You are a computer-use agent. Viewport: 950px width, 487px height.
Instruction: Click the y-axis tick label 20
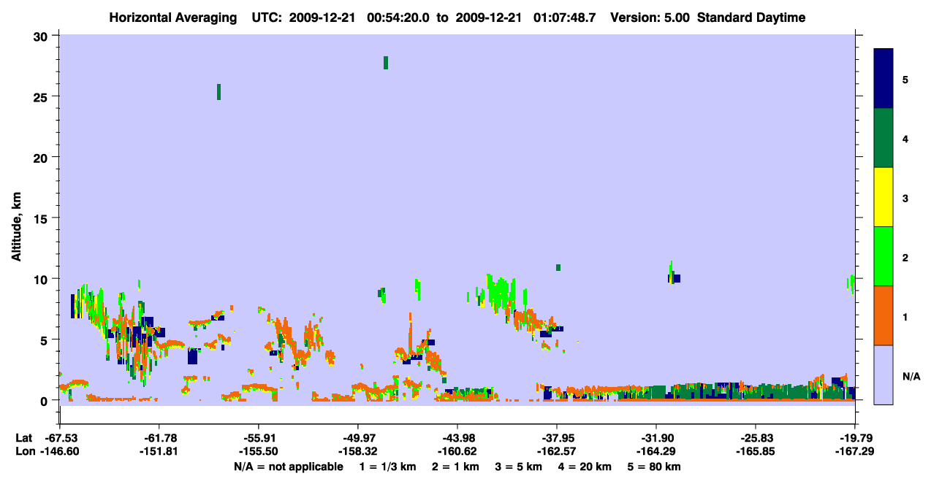pyautogui.click(x=42, y=157)
